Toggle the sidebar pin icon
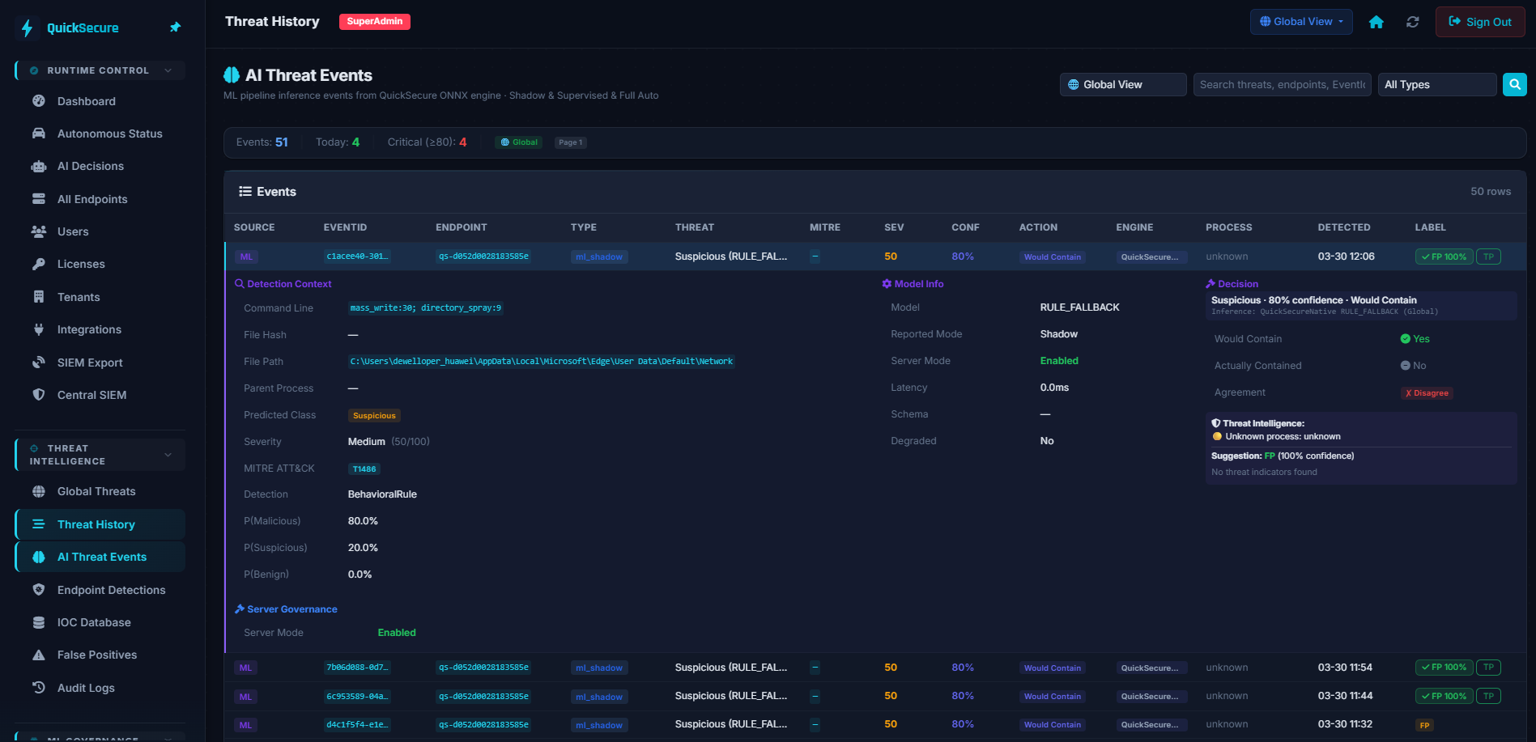 175,27
